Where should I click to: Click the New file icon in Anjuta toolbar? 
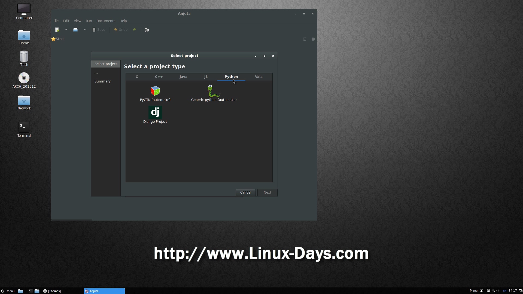57,30
